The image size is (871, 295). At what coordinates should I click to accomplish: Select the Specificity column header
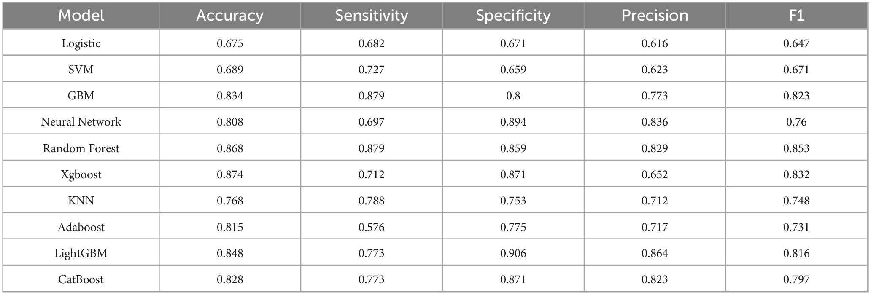(513, 16)
